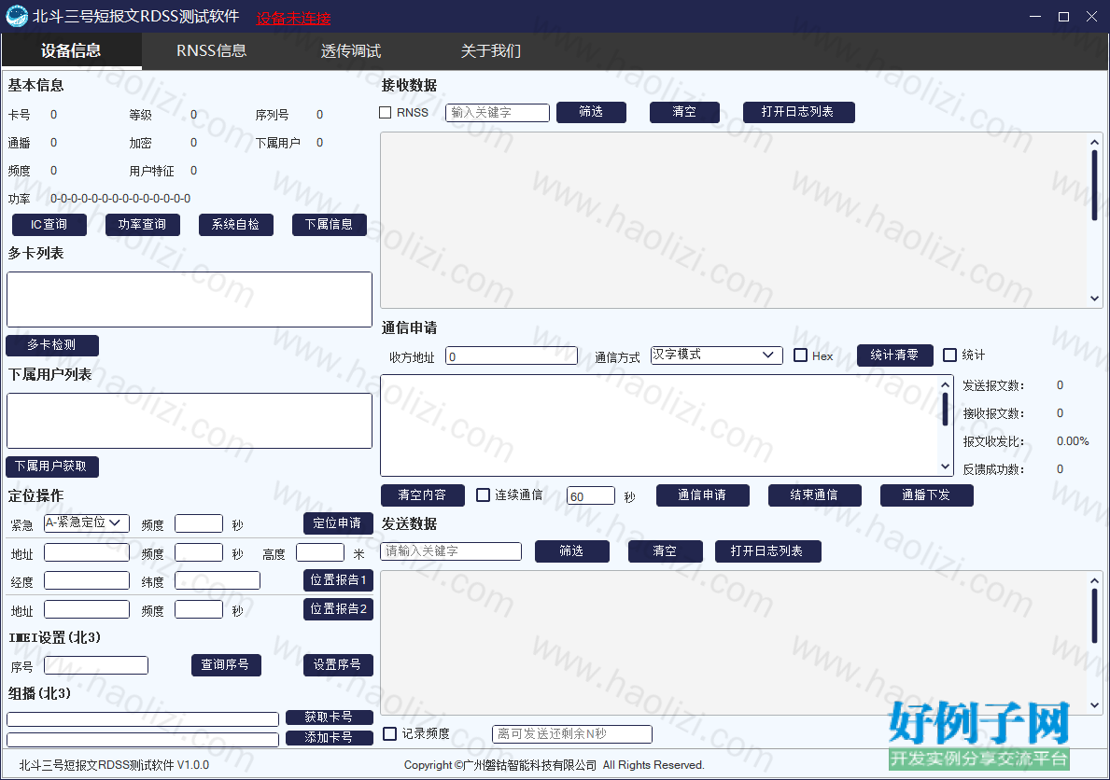Focus the 纬度 input field
Viewport: 1110px width, 780px height.
218,581
